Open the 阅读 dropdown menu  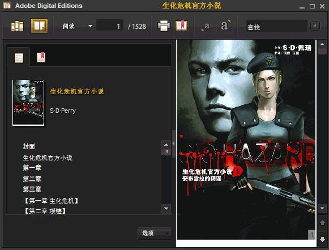(78, 26)
